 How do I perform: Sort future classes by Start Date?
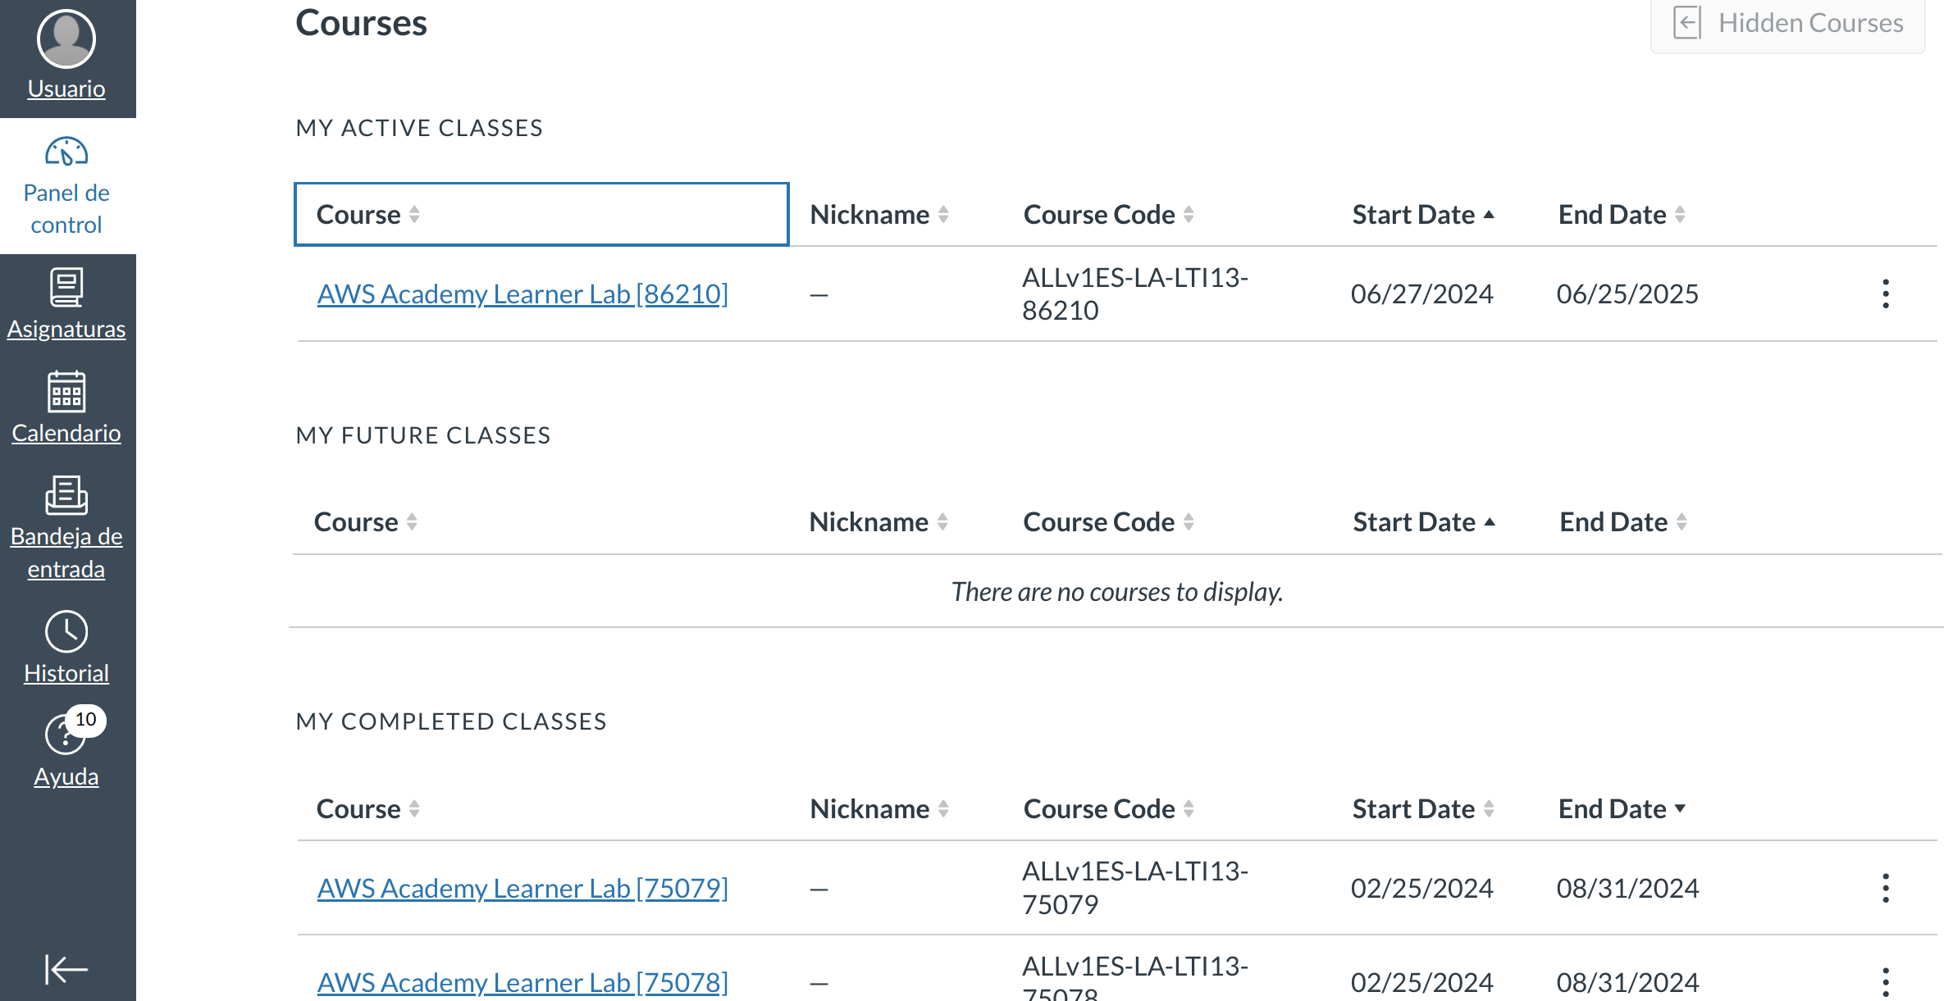click(x=1425, y=521)
